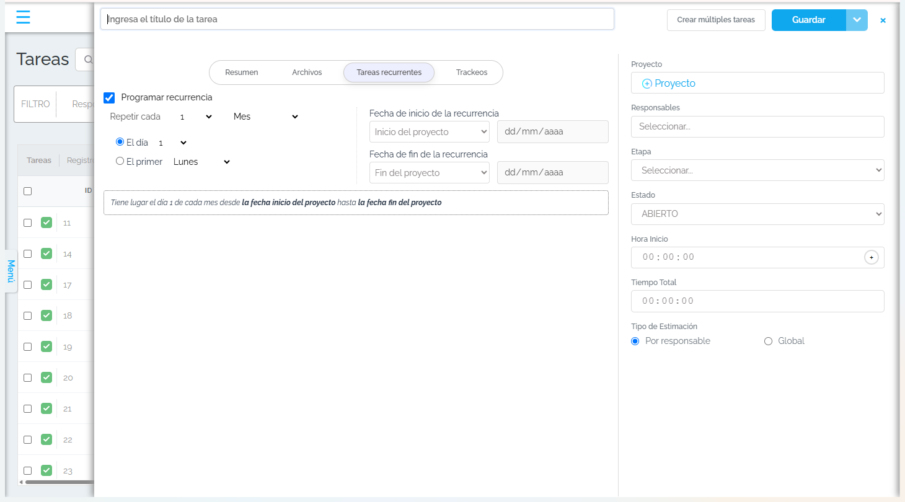Screen dimensions: 905x502
Task: Click the Tareas tab in background list
Action: 39,161
